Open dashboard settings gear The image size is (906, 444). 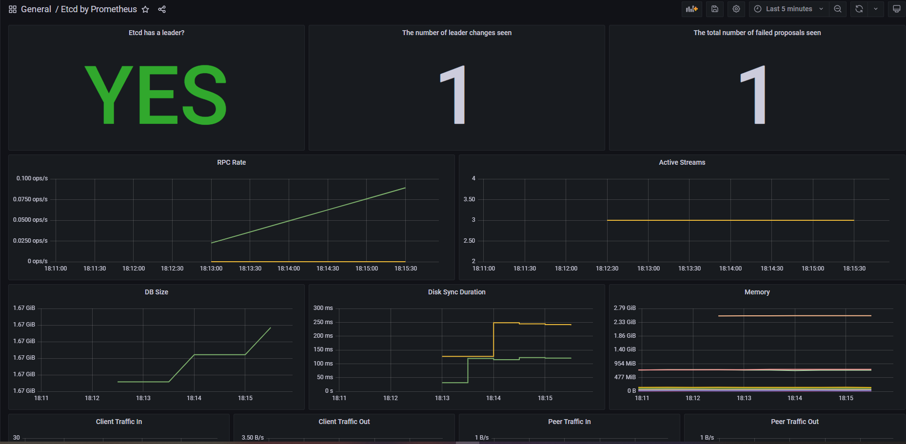(x=736, y=9)
